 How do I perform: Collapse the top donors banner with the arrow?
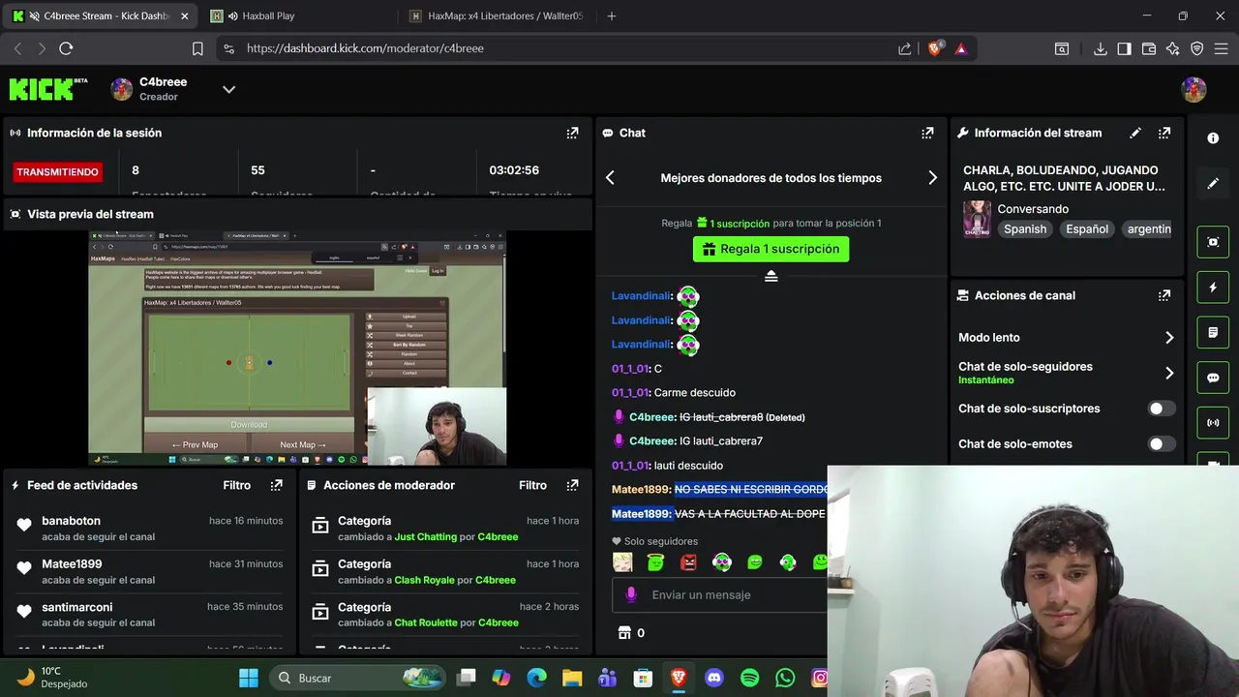(771, 276)
